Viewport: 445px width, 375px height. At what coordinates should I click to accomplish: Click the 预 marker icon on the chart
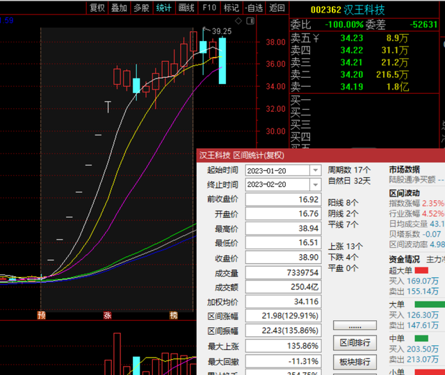[x=42, y=315]
